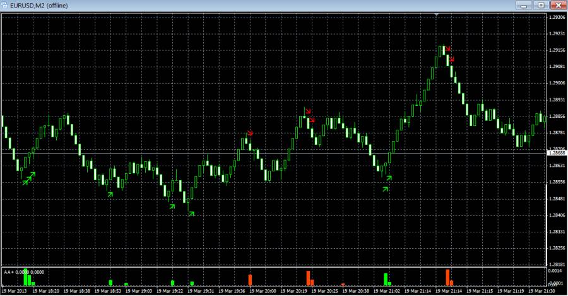
Task: Click the lowest green buy arrow on chart
Action: (191, 213)
